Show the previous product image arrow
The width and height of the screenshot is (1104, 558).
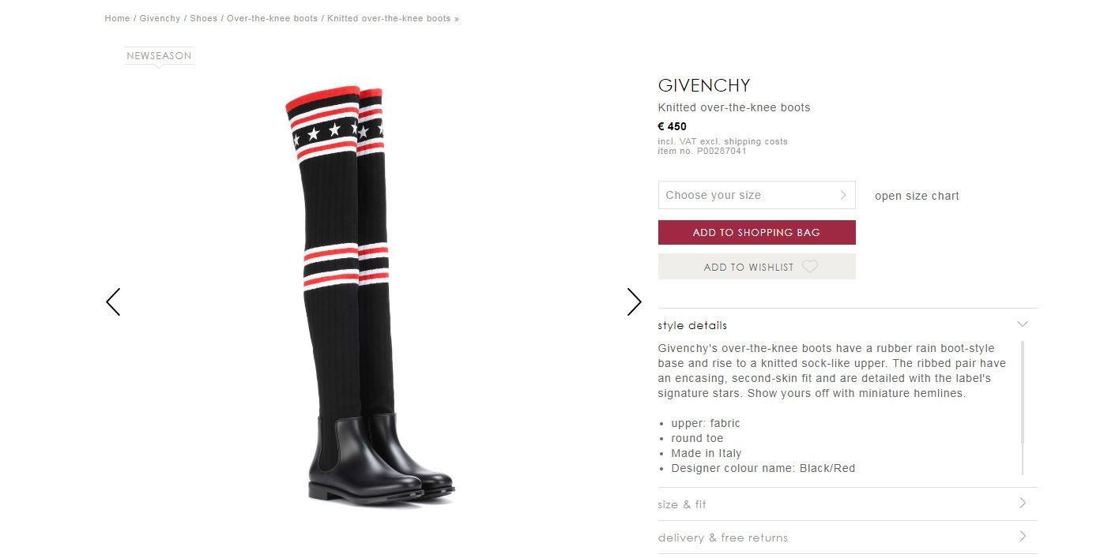(x=113, y=301)
